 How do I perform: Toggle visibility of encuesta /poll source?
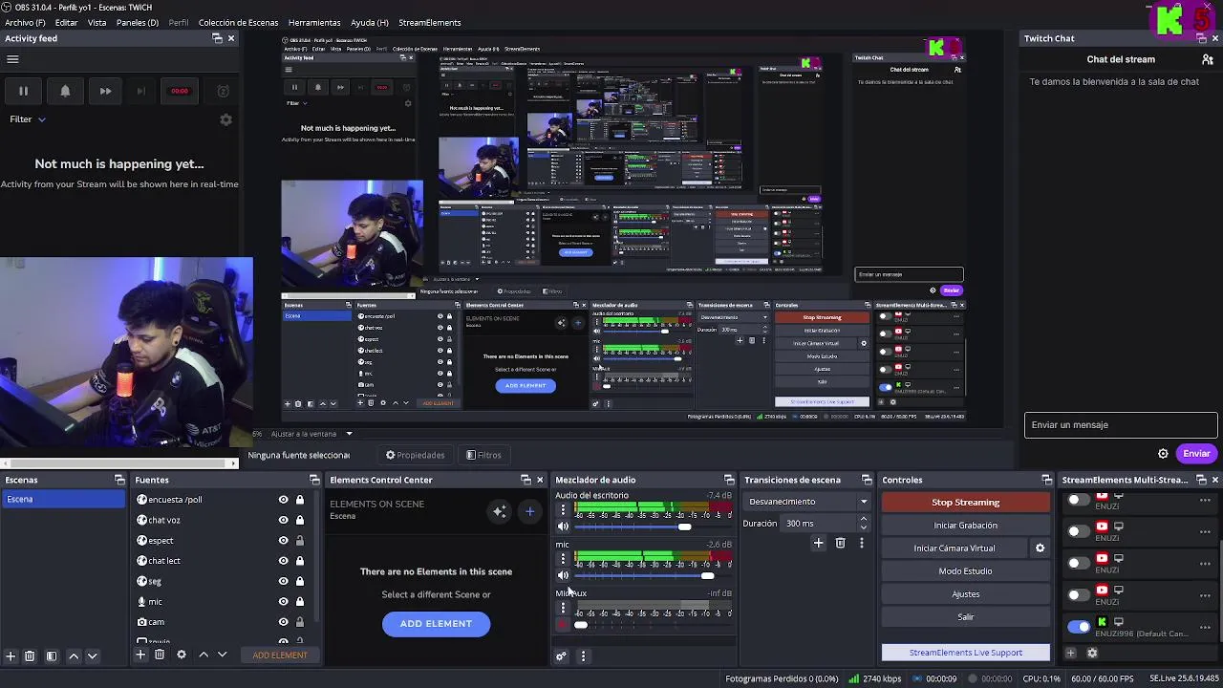(283, 500)
